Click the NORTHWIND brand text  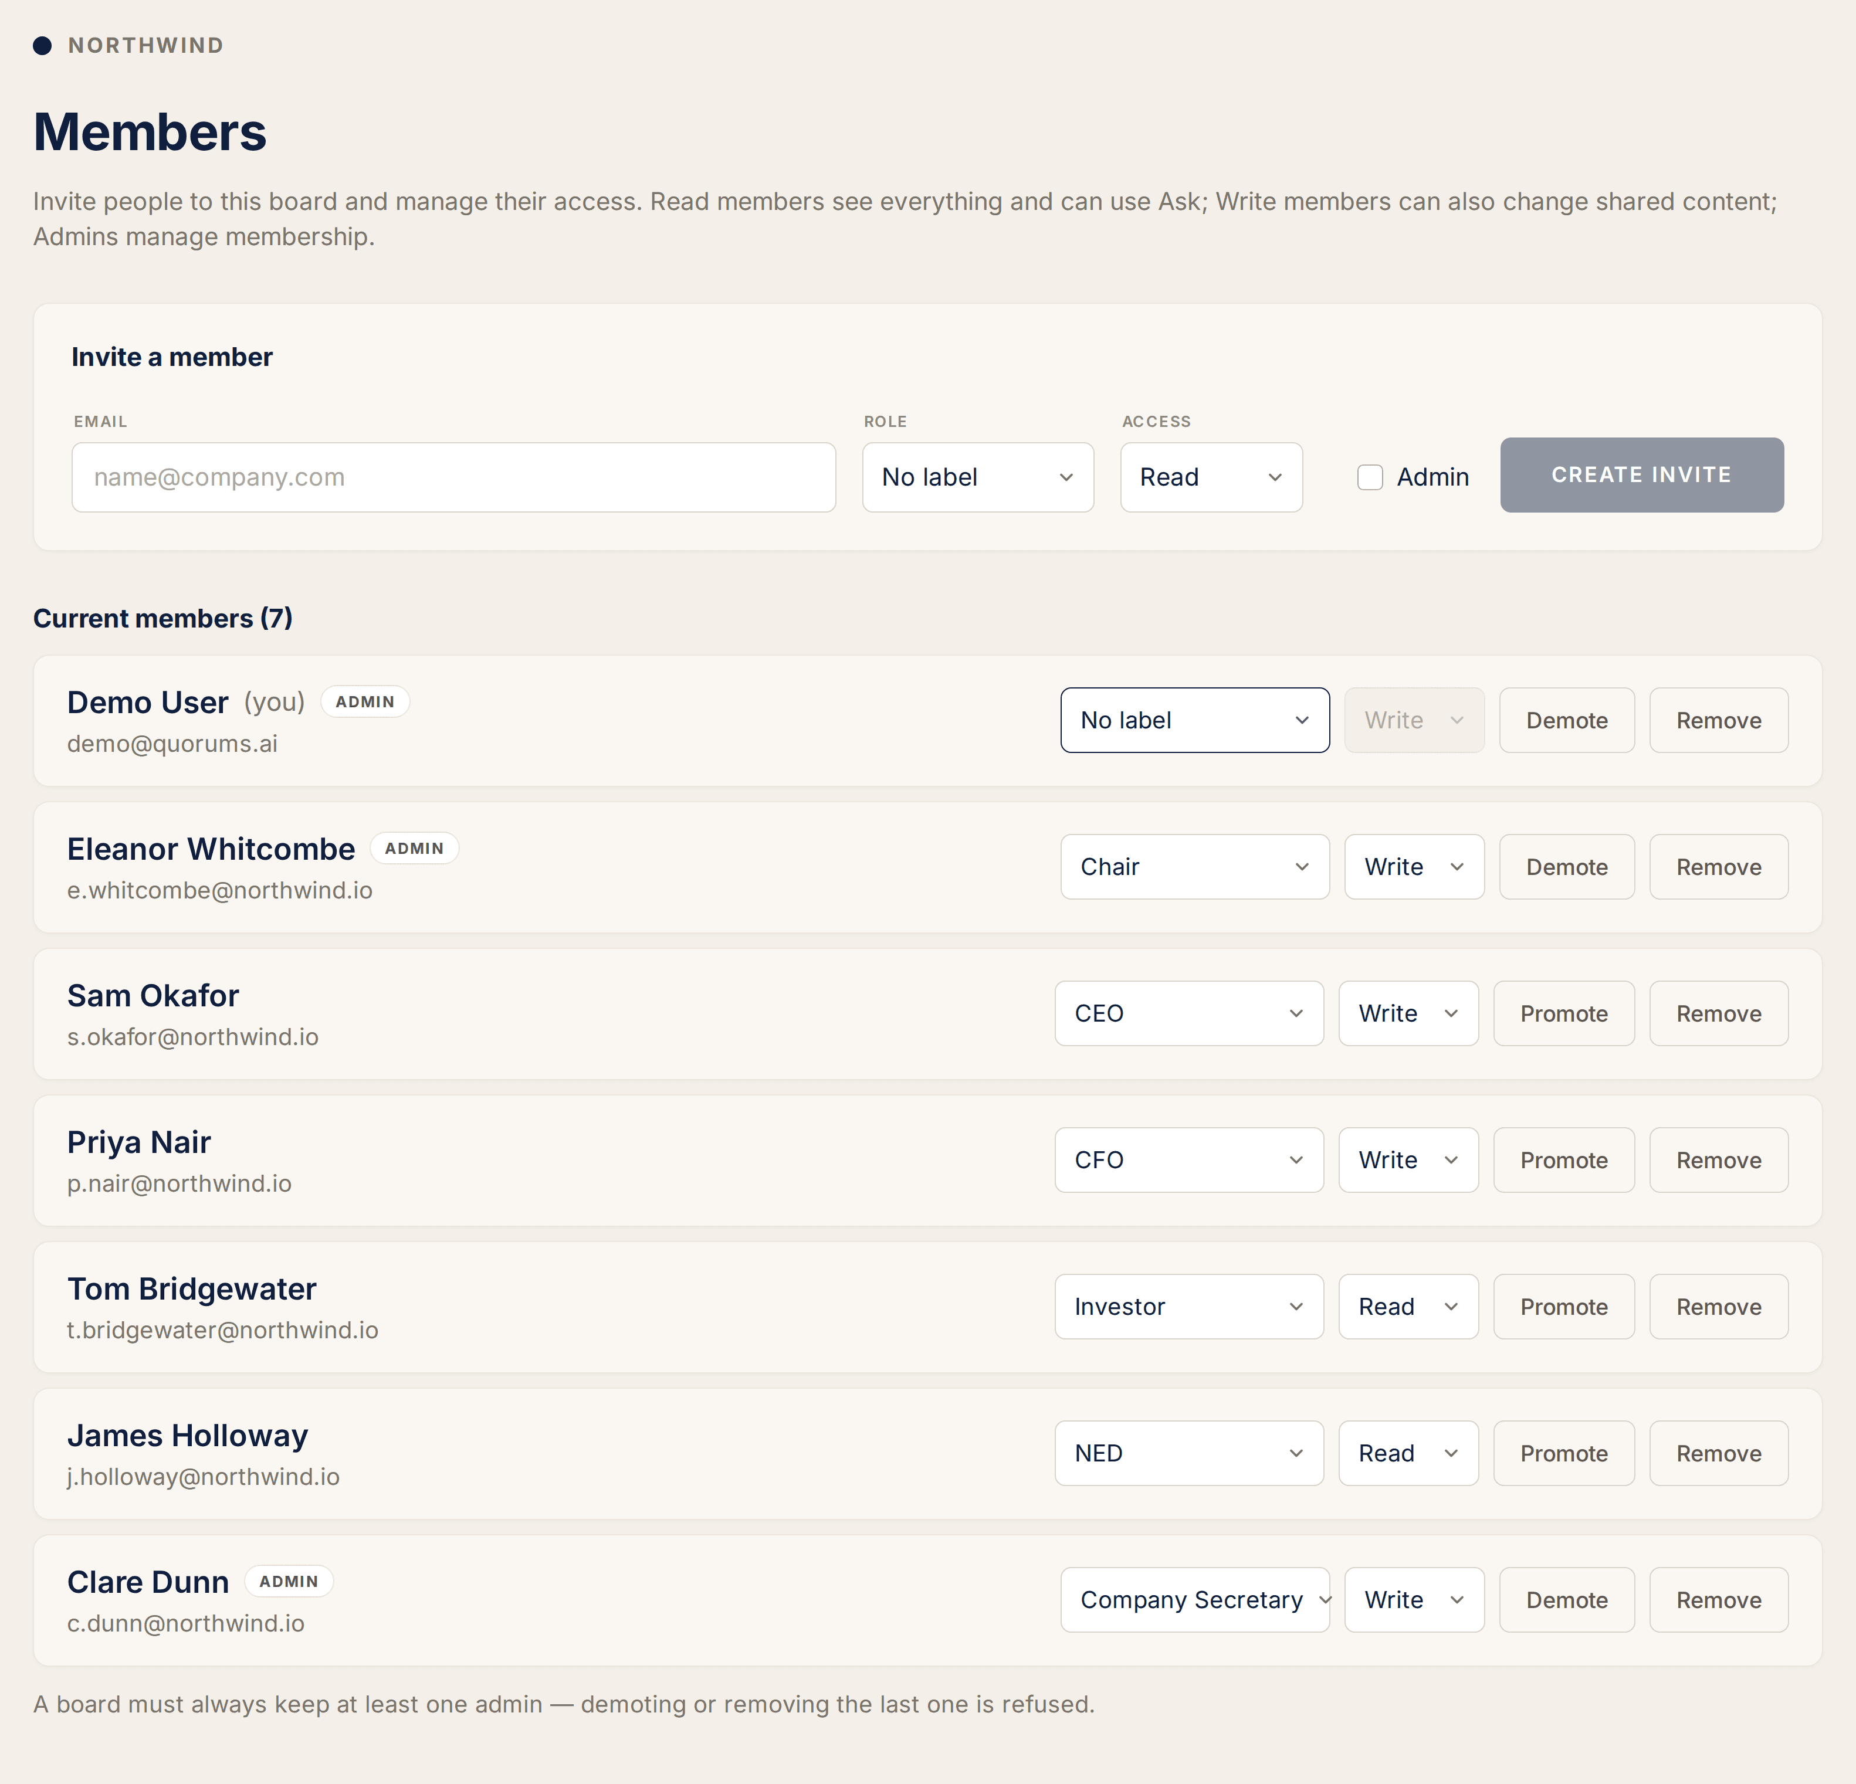146,46
